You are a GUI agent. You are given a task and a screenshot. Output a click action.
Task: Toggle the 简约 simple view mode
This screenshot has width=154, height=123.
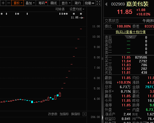[78, 3]
